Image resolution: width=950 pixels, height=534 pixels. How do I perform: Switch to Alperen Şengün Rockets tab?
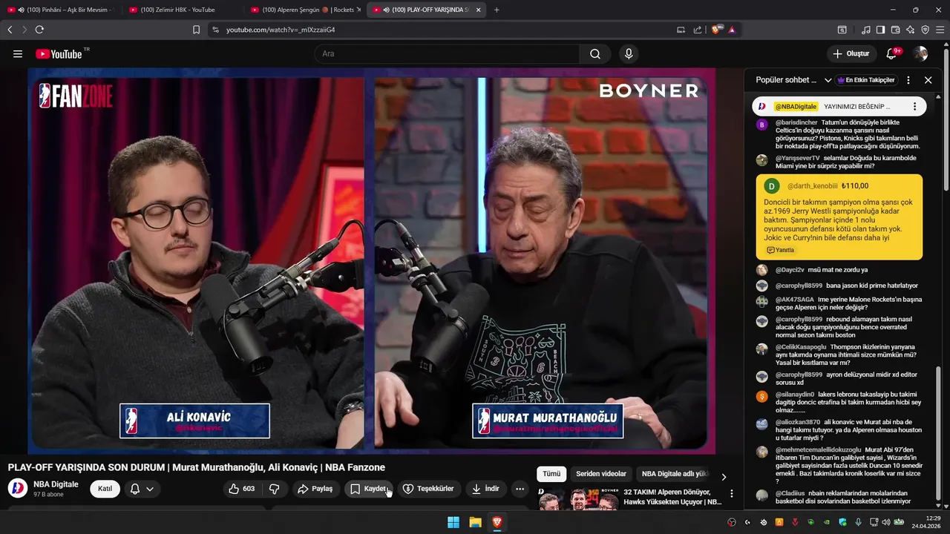click(304, 10)
